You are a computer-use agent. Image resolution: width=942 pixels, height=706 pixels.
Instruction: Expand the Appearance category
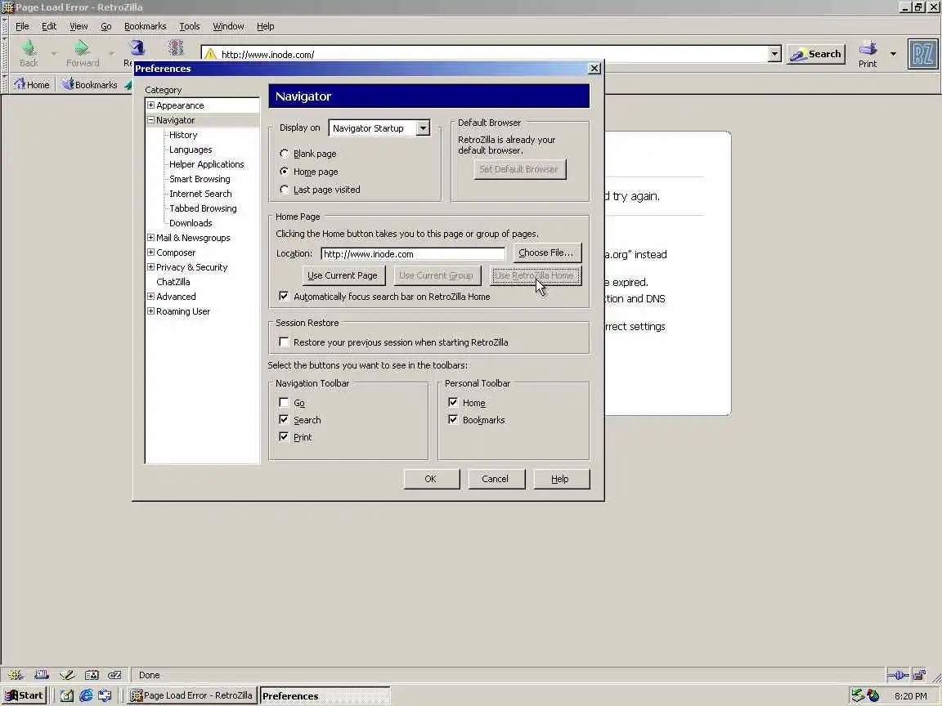150,105
